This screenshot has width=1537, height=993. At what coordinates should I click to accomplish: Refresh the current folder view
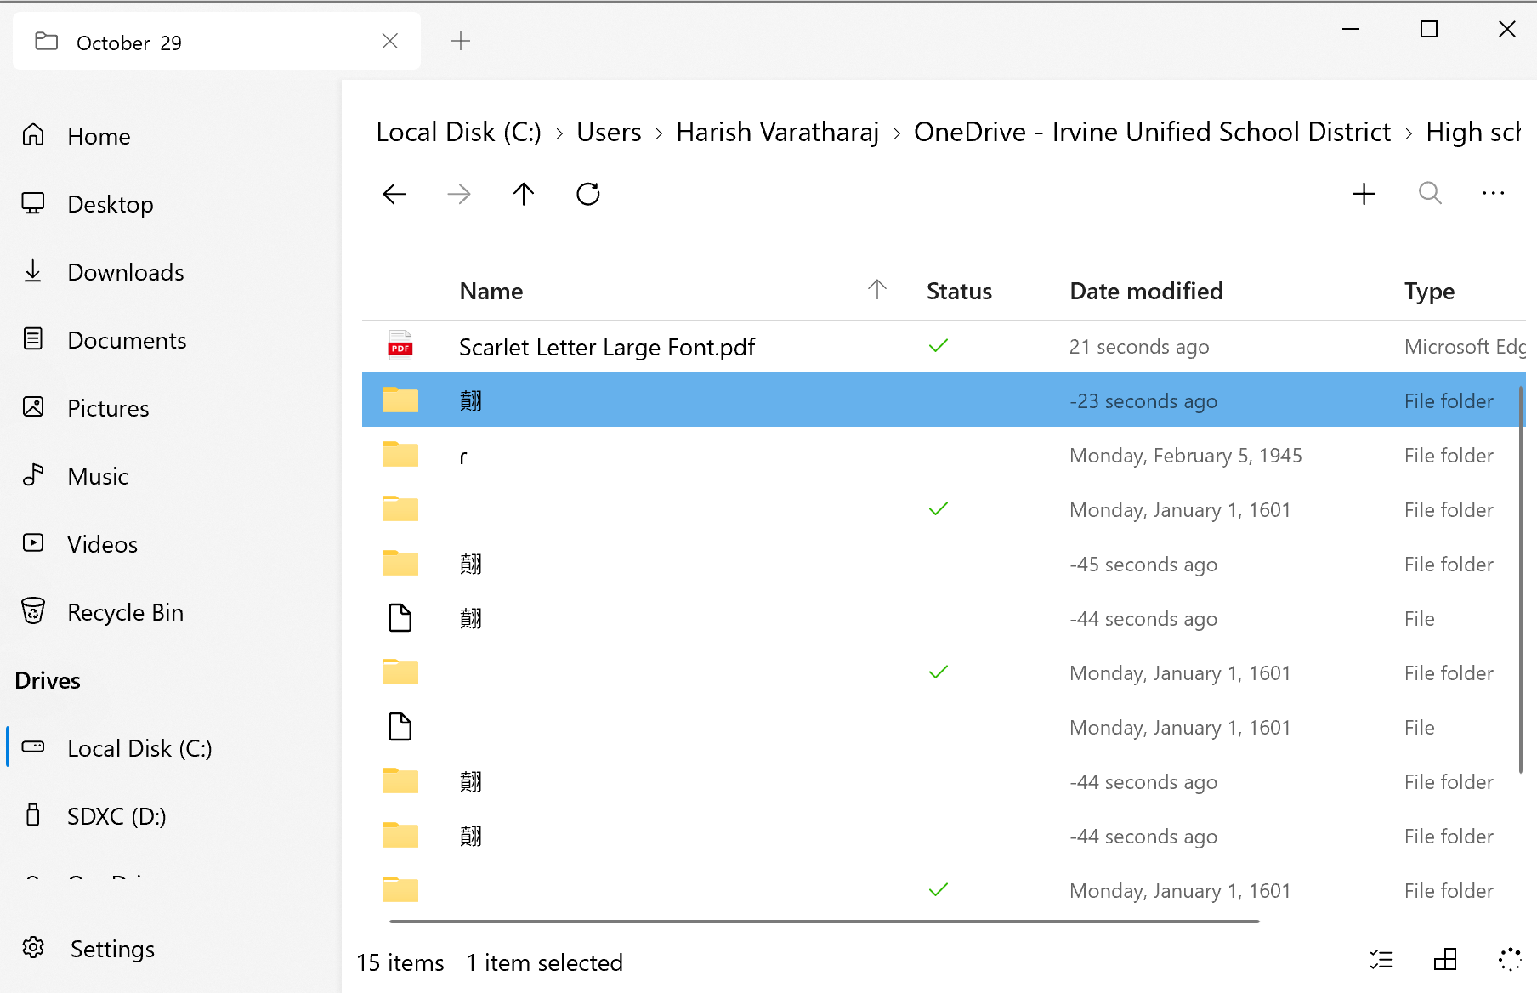tap(588, 194)
